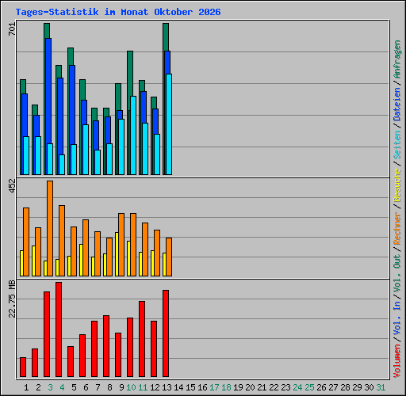Click green day label 18 on the x-axis

pos(226,387)
